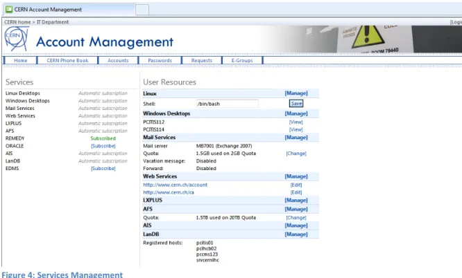Click Manage for Linux section

point(296,93)
